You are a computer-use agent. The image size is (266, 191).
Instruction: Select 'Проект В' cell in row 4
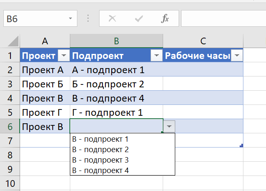coord(45,98)
